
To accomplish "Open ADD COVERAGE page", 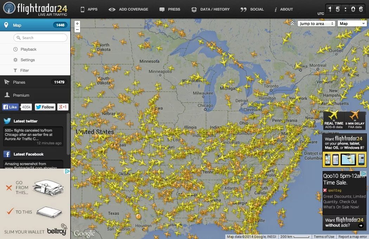I will (x=134, y=9).
